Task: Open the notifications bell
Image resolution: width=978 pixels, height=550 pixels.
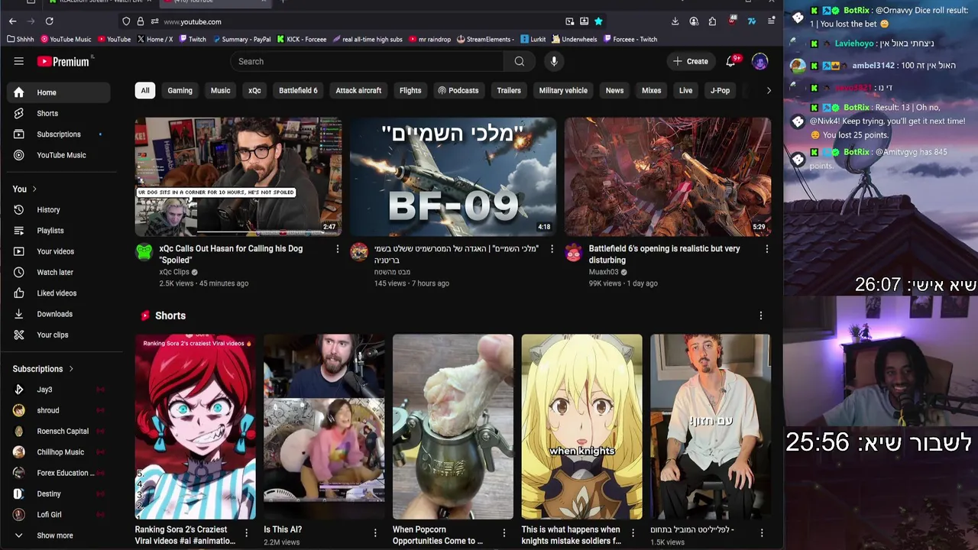Action: point(731,61)
